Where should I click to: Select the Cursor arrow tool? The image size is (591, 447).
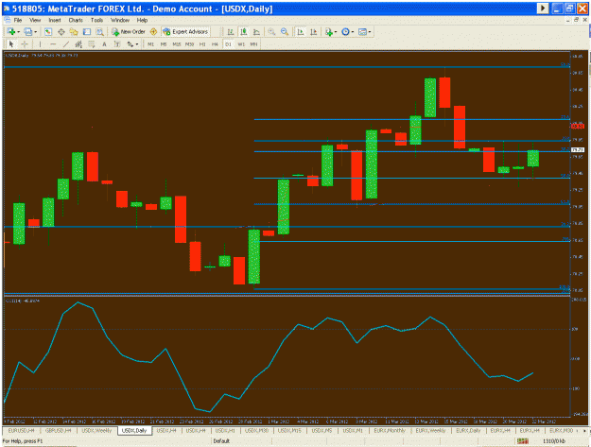click(11, 44)
